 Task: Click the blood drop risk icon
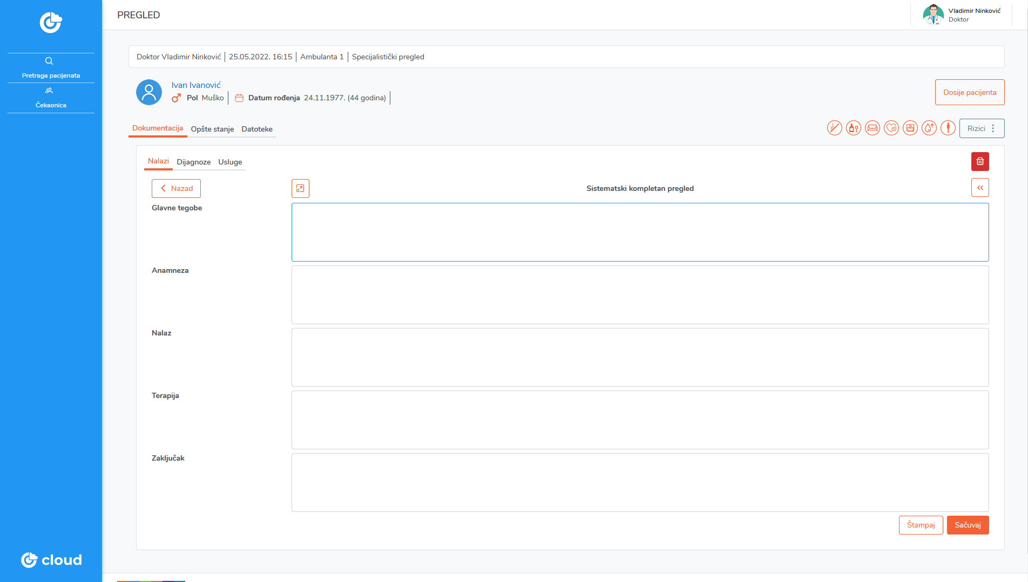929,128
